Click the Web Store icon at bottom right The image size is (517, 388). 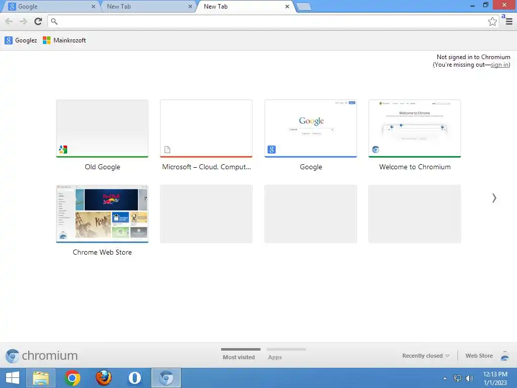coord(504,356)
